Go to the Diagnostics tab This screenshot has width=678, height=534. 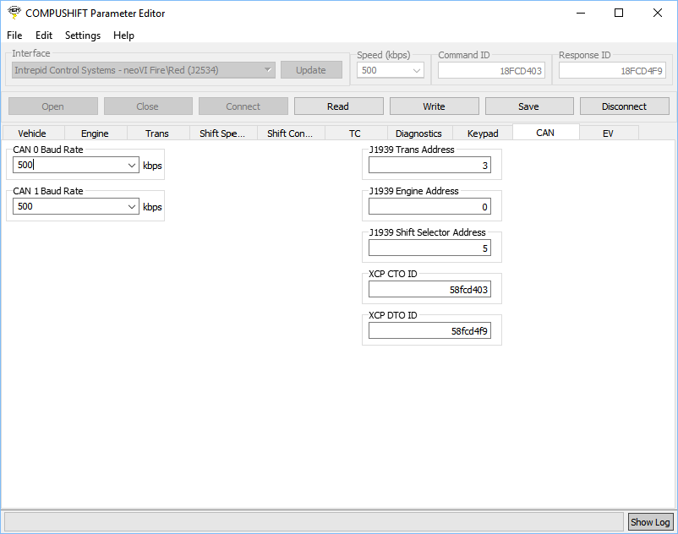pos(418,133)
